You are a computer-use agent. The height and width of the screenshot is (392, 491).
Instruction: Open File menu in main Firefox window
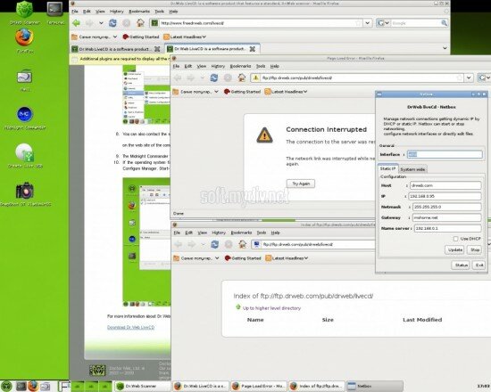click(75, 12)
